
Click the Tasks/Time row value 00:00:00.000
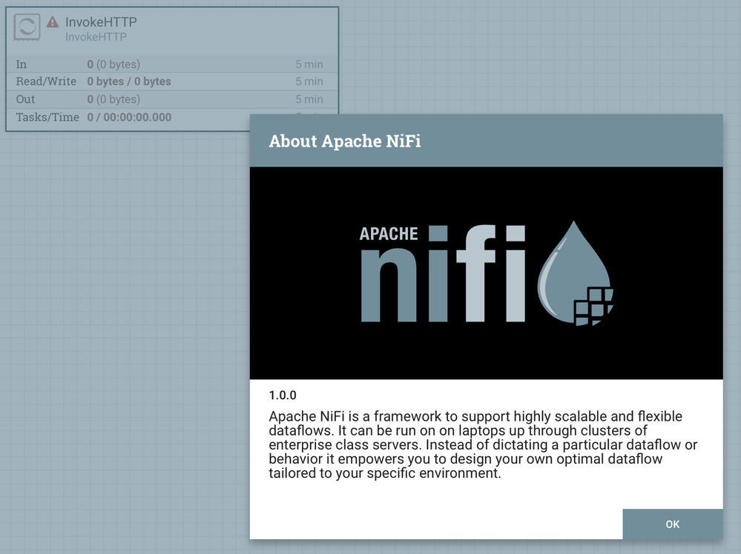click(x=137, y=117)
